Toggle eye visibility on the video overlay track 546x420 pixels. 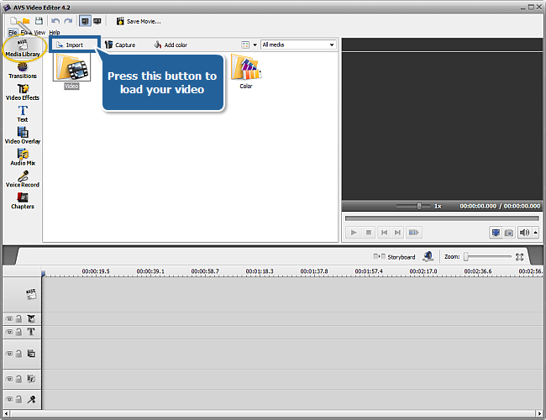click(9, 354)
